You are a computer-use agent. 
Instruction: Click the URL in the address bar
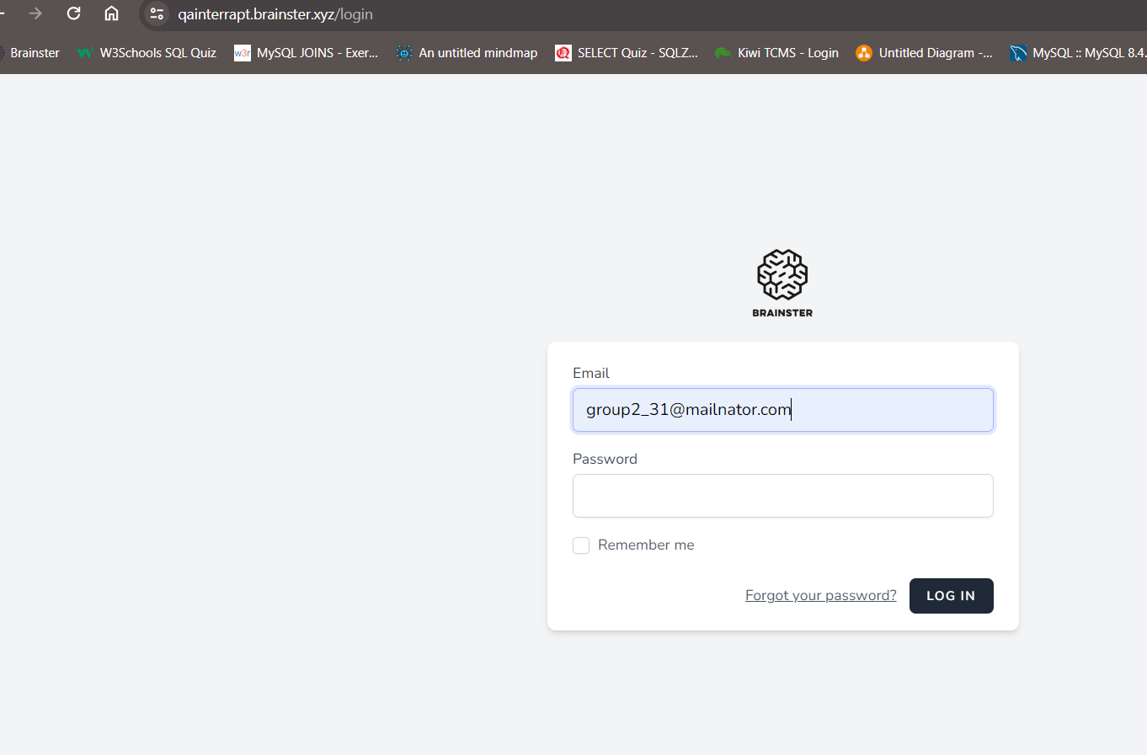[275, 14]
